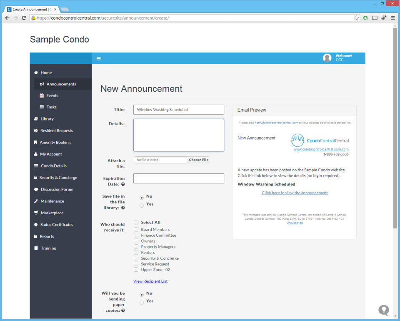Click the lightbulb help icon bottom right
The height and width of the screenshot is (321, 400).
[383, 310]
